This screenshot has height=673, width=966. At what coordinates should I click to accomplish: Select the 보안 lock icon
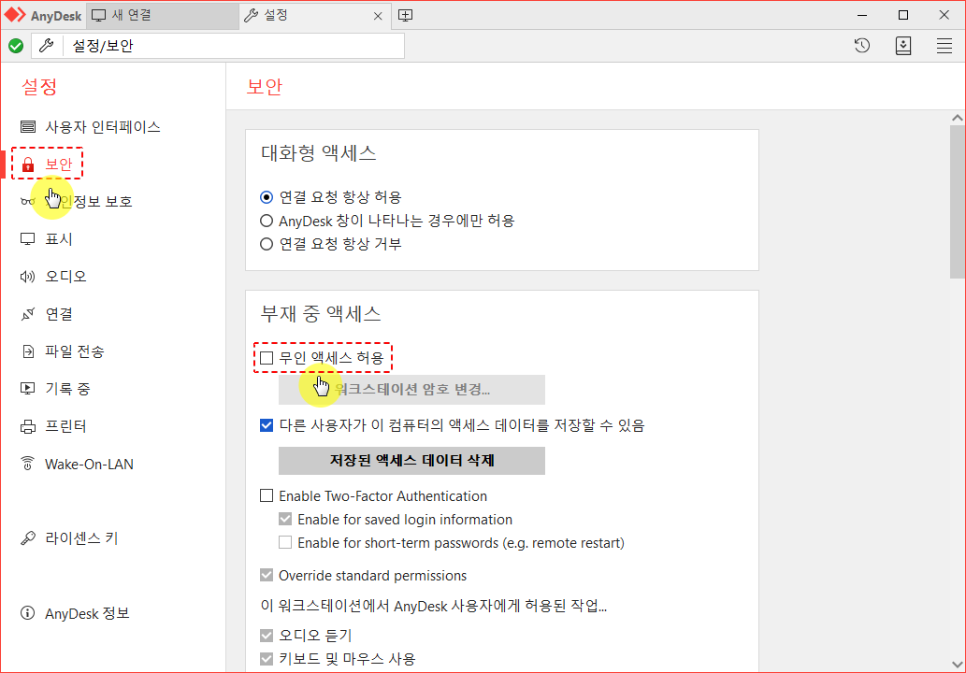[28, 165]
